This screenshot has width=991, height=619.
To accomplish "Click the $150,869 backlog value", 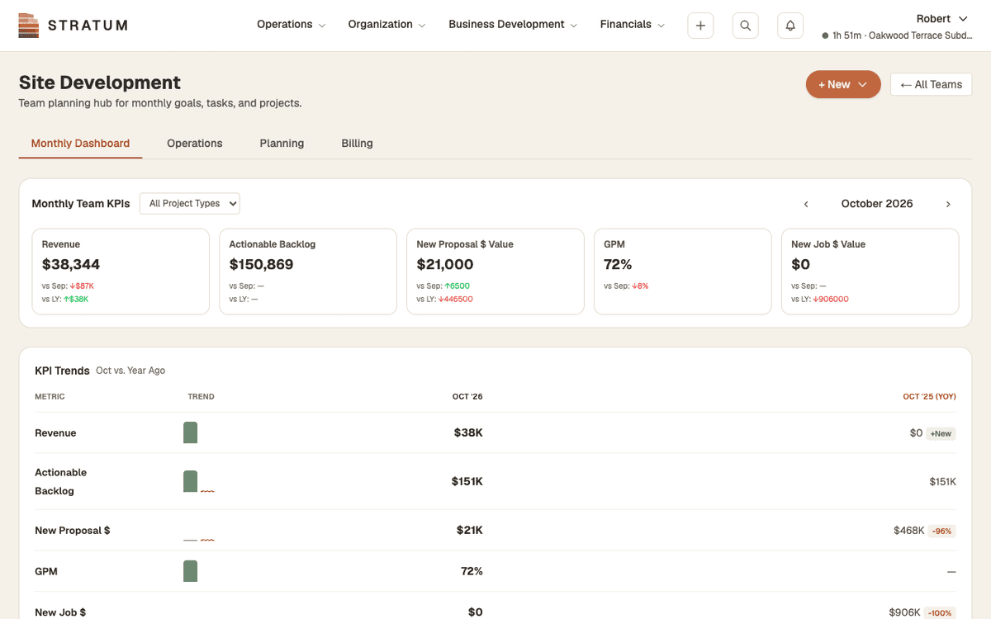I will click(261, 265).
